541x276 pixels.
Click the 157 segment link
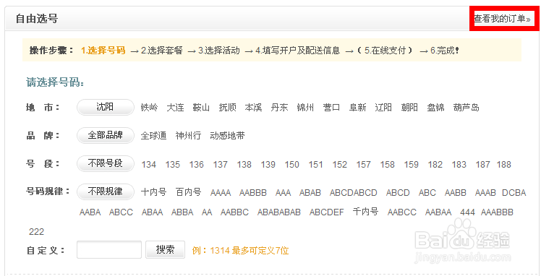(363, 165)
